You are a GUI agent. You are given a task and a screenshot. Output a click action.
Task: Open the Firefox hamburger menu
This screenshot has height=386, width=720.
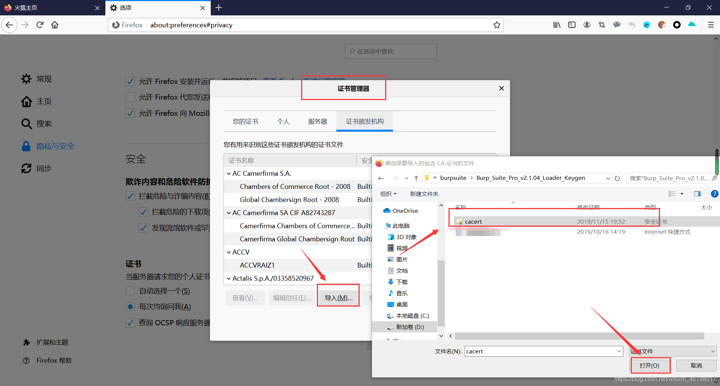pos(711,25)
